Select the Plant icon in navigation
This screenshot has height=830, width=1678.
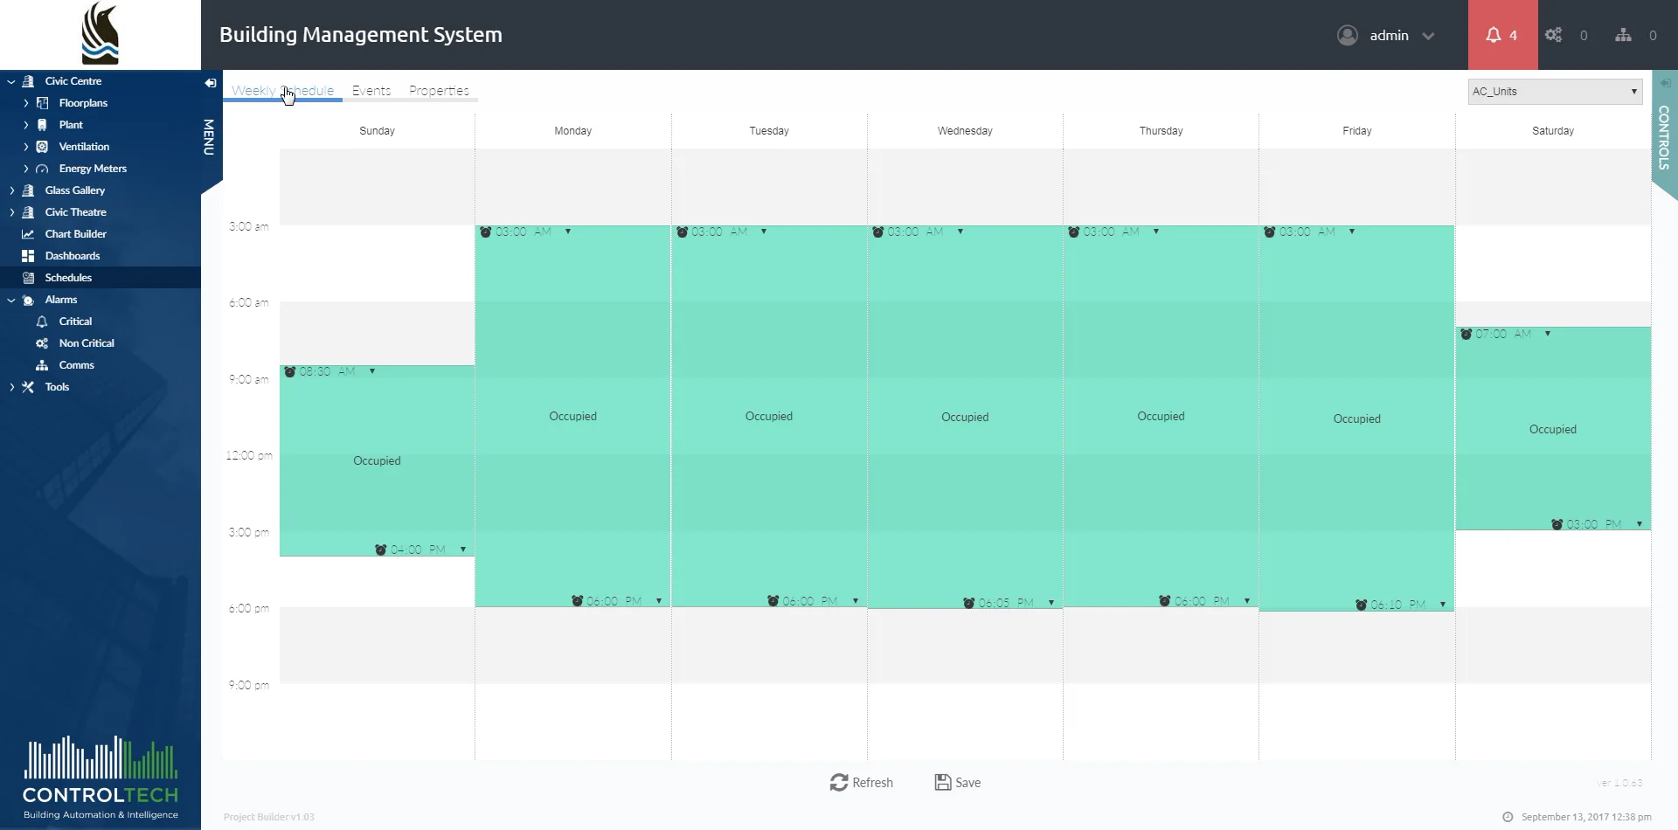click(x=42, y=124)
